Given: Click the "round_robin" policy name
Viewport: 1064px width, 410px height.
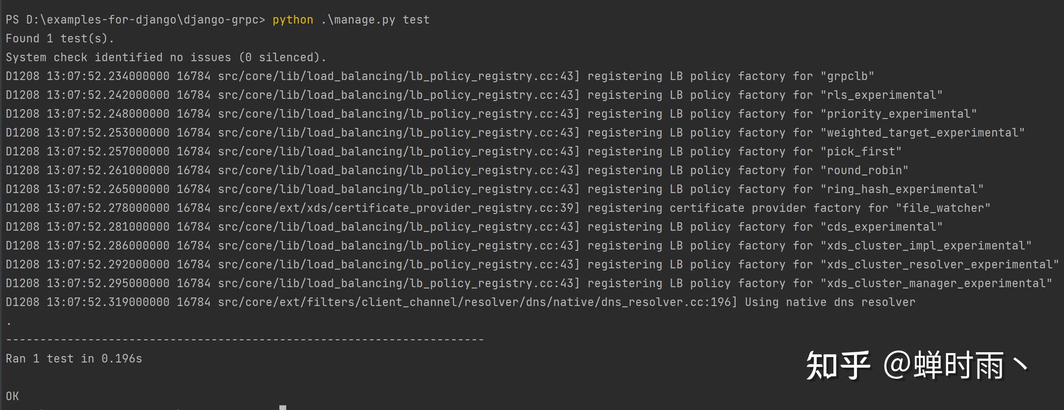Looking at the screenshot, I should click(x=864, y=170).
